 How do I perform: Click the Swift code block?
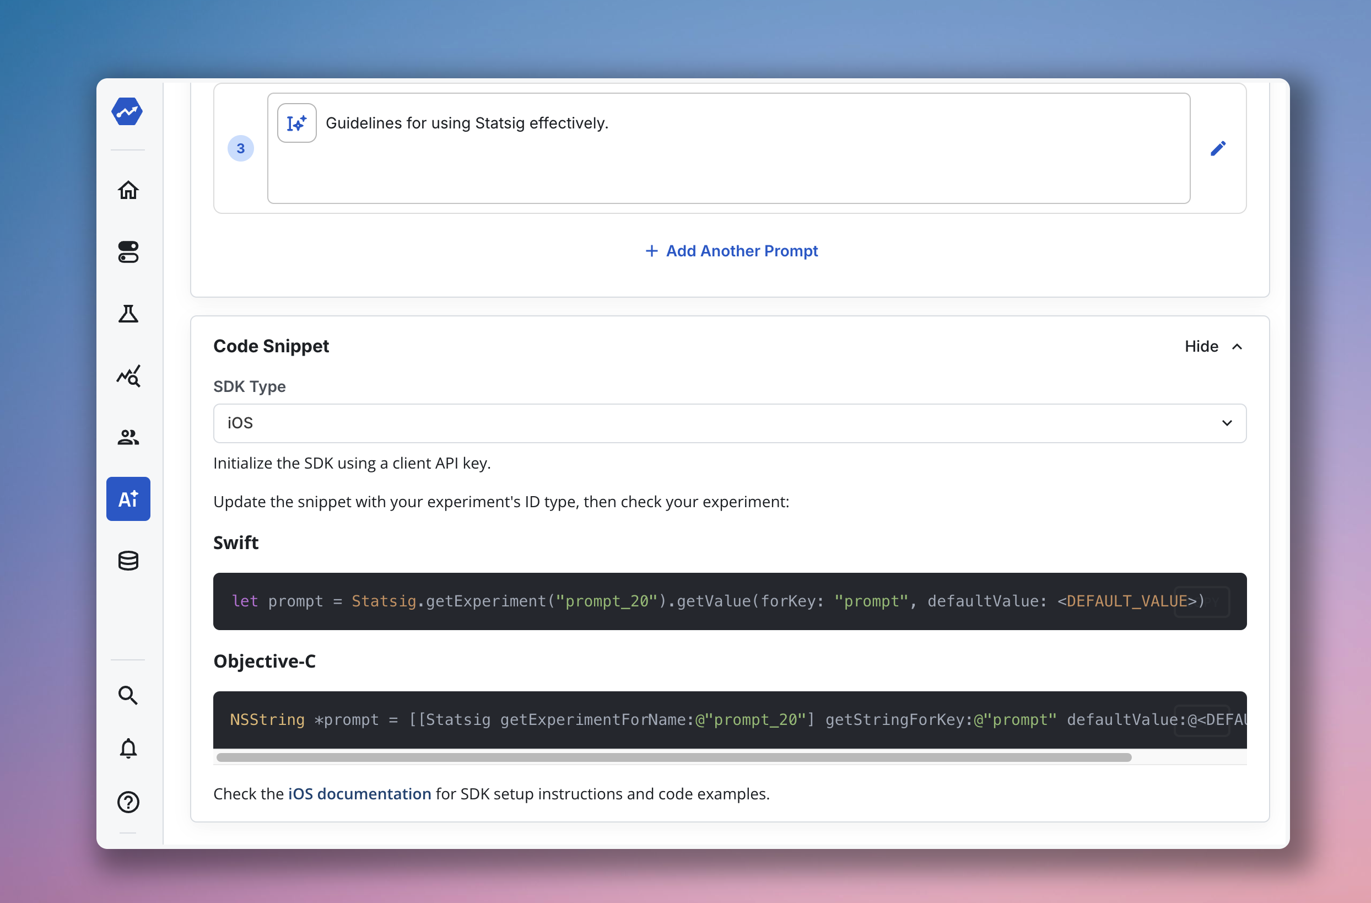[x=729, y=601]
